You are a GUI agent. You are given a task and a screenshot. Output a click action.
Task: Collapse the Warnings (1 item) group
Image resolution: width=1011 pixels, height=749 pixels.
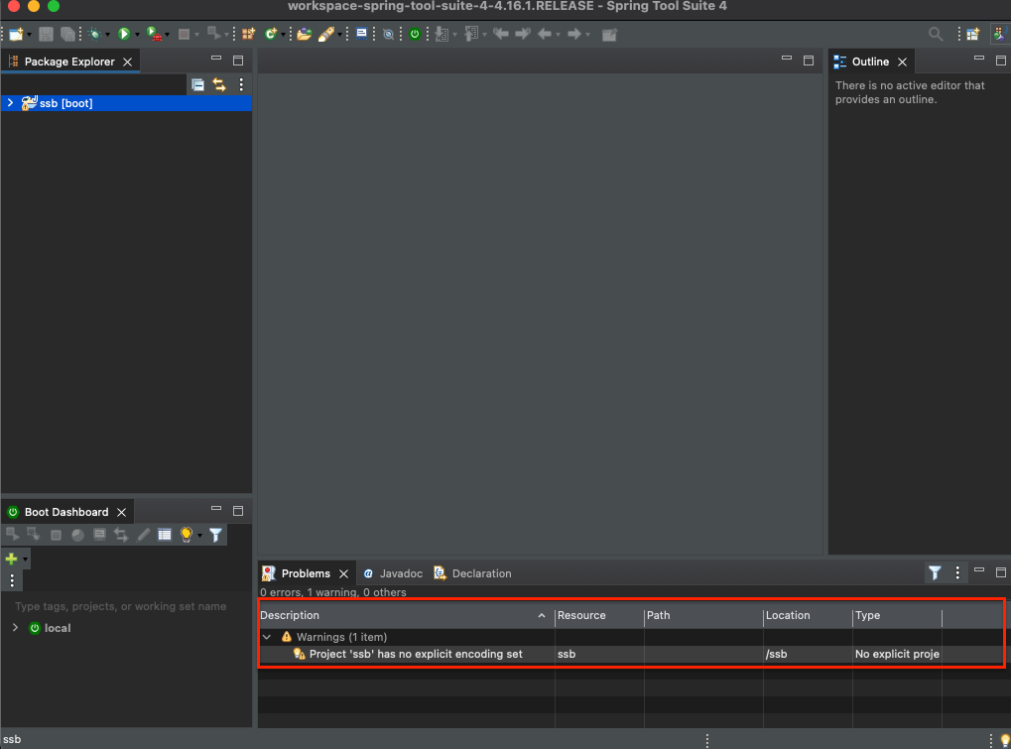pos(267,637)
